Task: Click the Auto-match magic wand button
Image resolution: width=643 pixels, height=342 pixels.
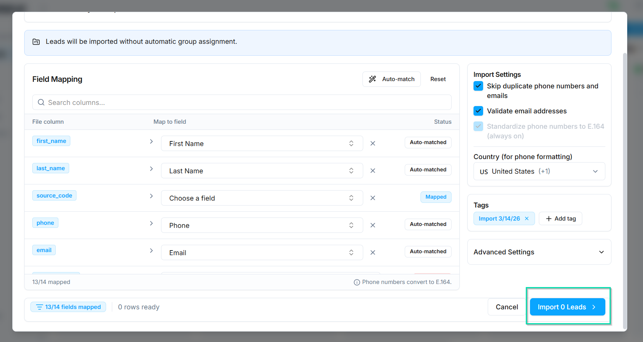Action: tap(391, 79)
